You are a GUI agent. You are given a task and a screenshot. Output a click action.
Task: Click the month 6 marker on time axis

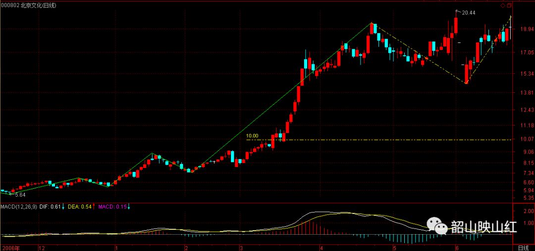tap(457, 248)
